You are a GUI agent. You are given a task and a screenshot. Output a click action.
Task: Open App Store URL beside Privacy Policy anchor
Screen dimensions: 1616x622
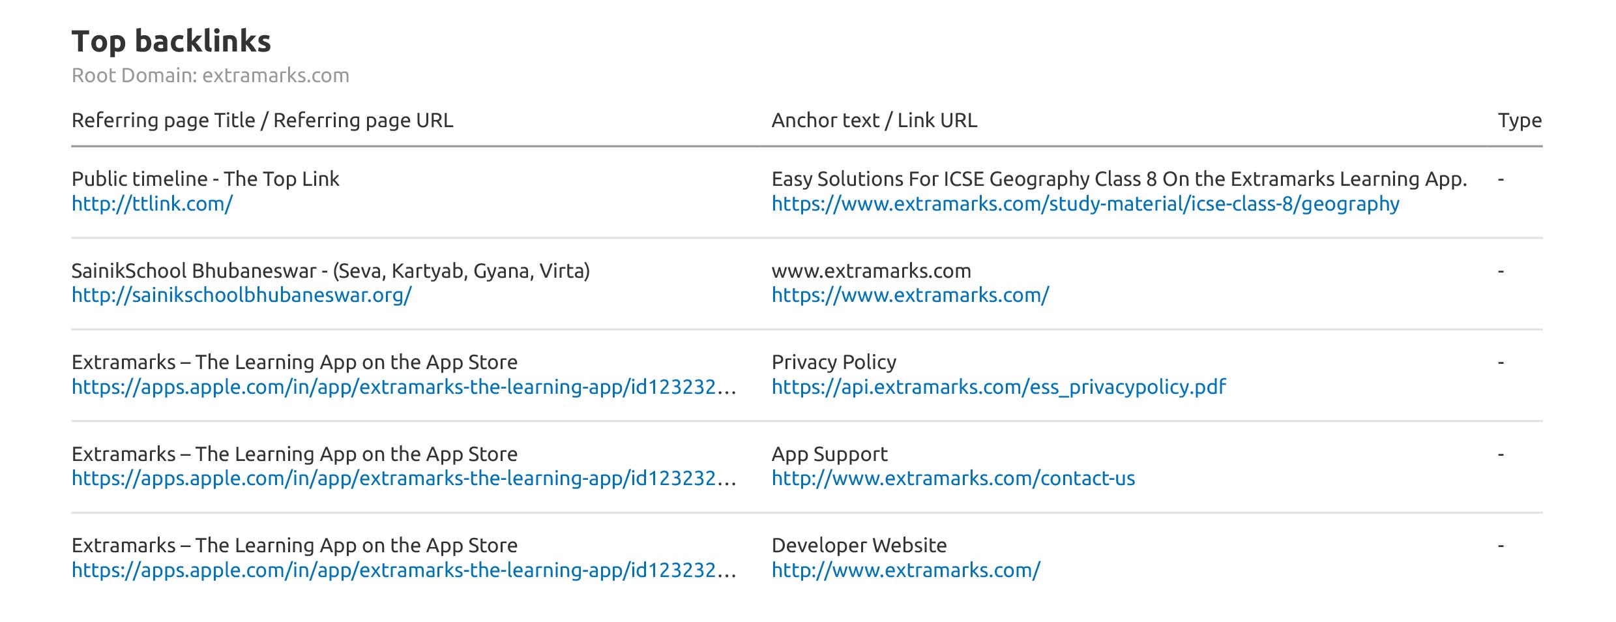(403, 387)
